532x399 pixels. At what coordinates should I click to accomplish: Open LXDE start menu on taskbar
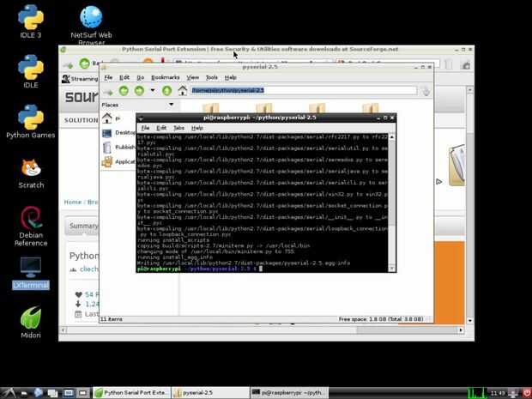[9, 393]
